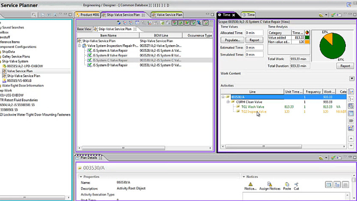Click the collapse-all minus icon in left panel toolbar
This screenshot has width=357, height=201.
tap(42, 15)
